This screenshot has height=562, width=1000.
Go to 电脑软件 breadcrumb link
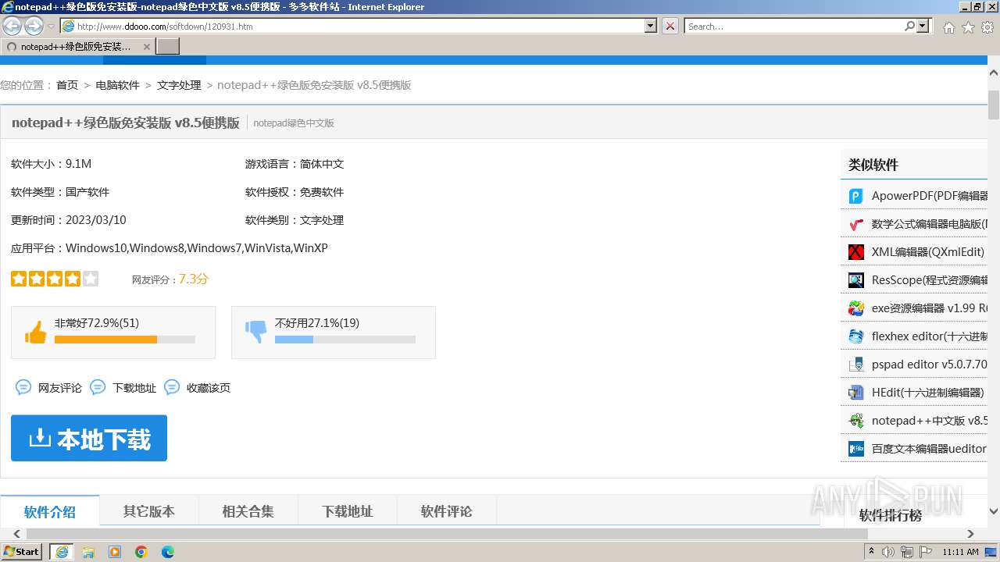[118, 85]
